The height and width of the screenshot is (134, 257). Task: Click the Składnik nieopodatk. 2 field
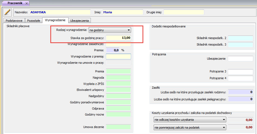pos(240,38)
